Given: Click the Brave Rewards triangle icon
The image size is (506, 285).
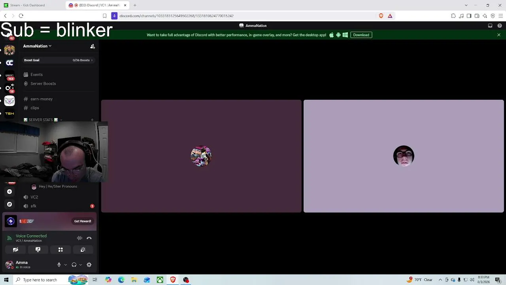Looking at the screenshot, I should (390, 16).
